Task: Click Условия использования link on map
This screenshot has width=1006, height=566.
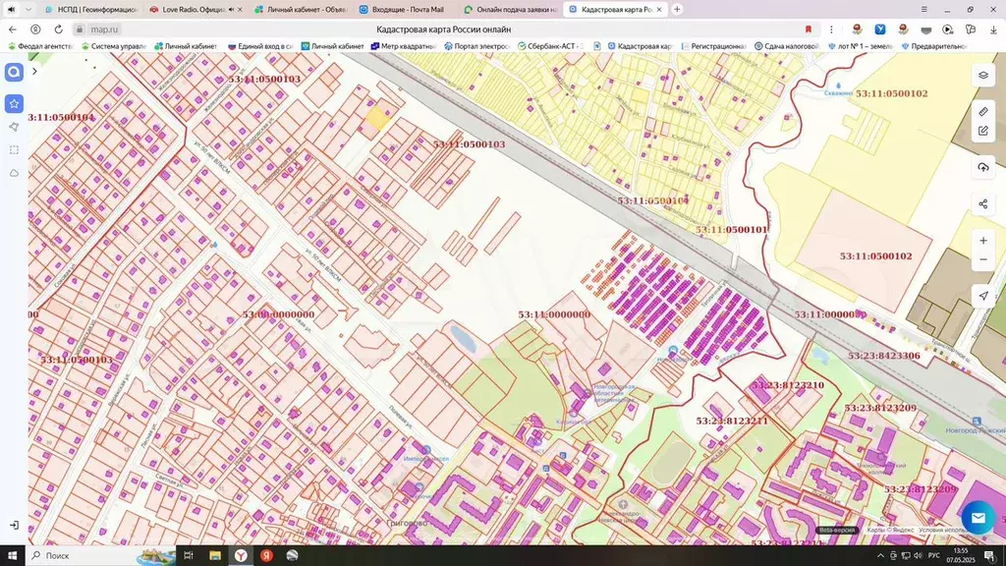Action: [x=943, y=530]
